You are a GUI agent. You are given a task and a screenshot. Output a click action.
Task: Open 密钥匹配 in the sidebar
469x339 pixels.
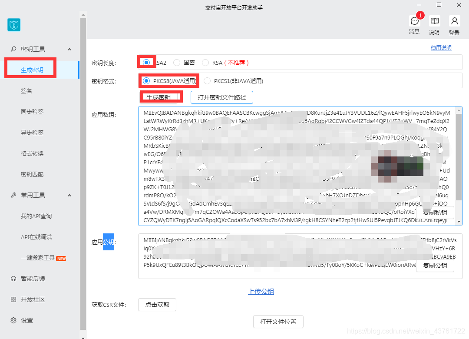pyautogui.click(x=32, y=174)
